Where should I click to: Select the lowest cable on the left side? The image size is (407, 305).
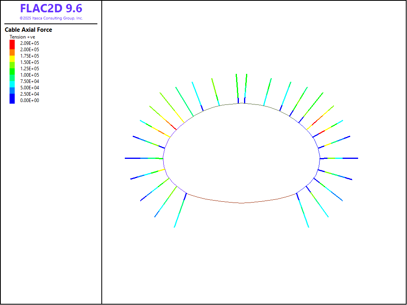[x=180, y=210]
